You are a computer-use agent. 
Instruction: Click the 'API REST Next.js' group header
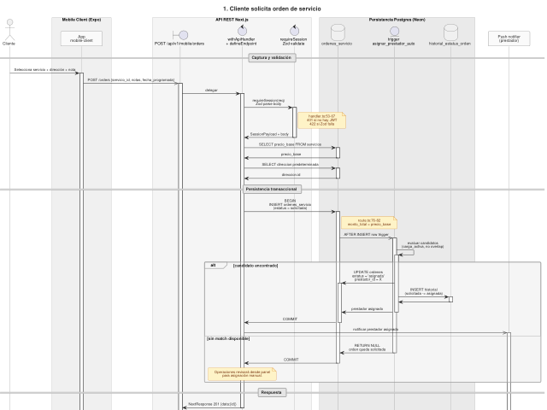[x=232, y=20]
